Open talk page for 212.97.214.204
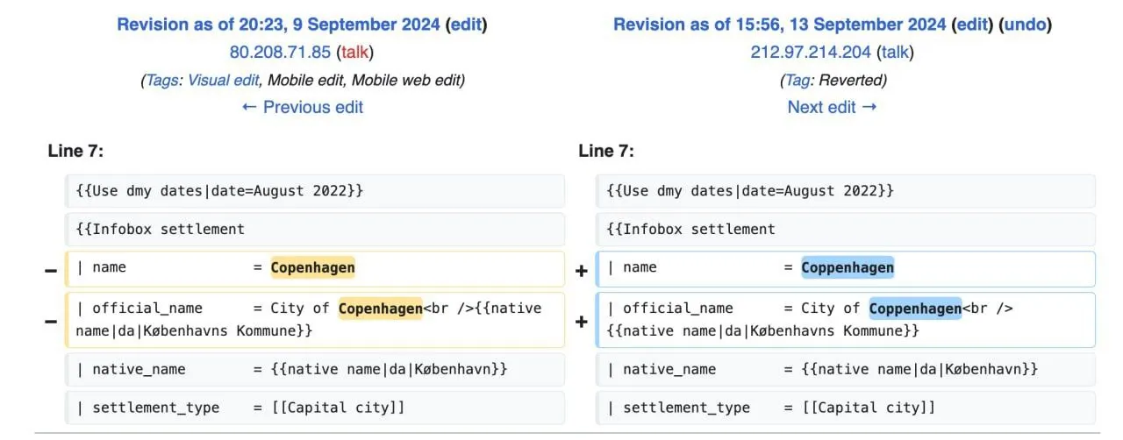The width and height of the screenshot is (1123, 440). pyautogui.click(x=895, y=52)
